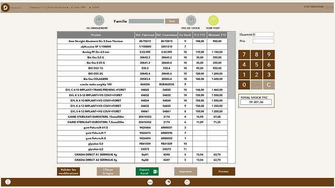Viewport: 335px width, 188px height.
Task: Tap keypad digit 4
Action: [244, 65]
